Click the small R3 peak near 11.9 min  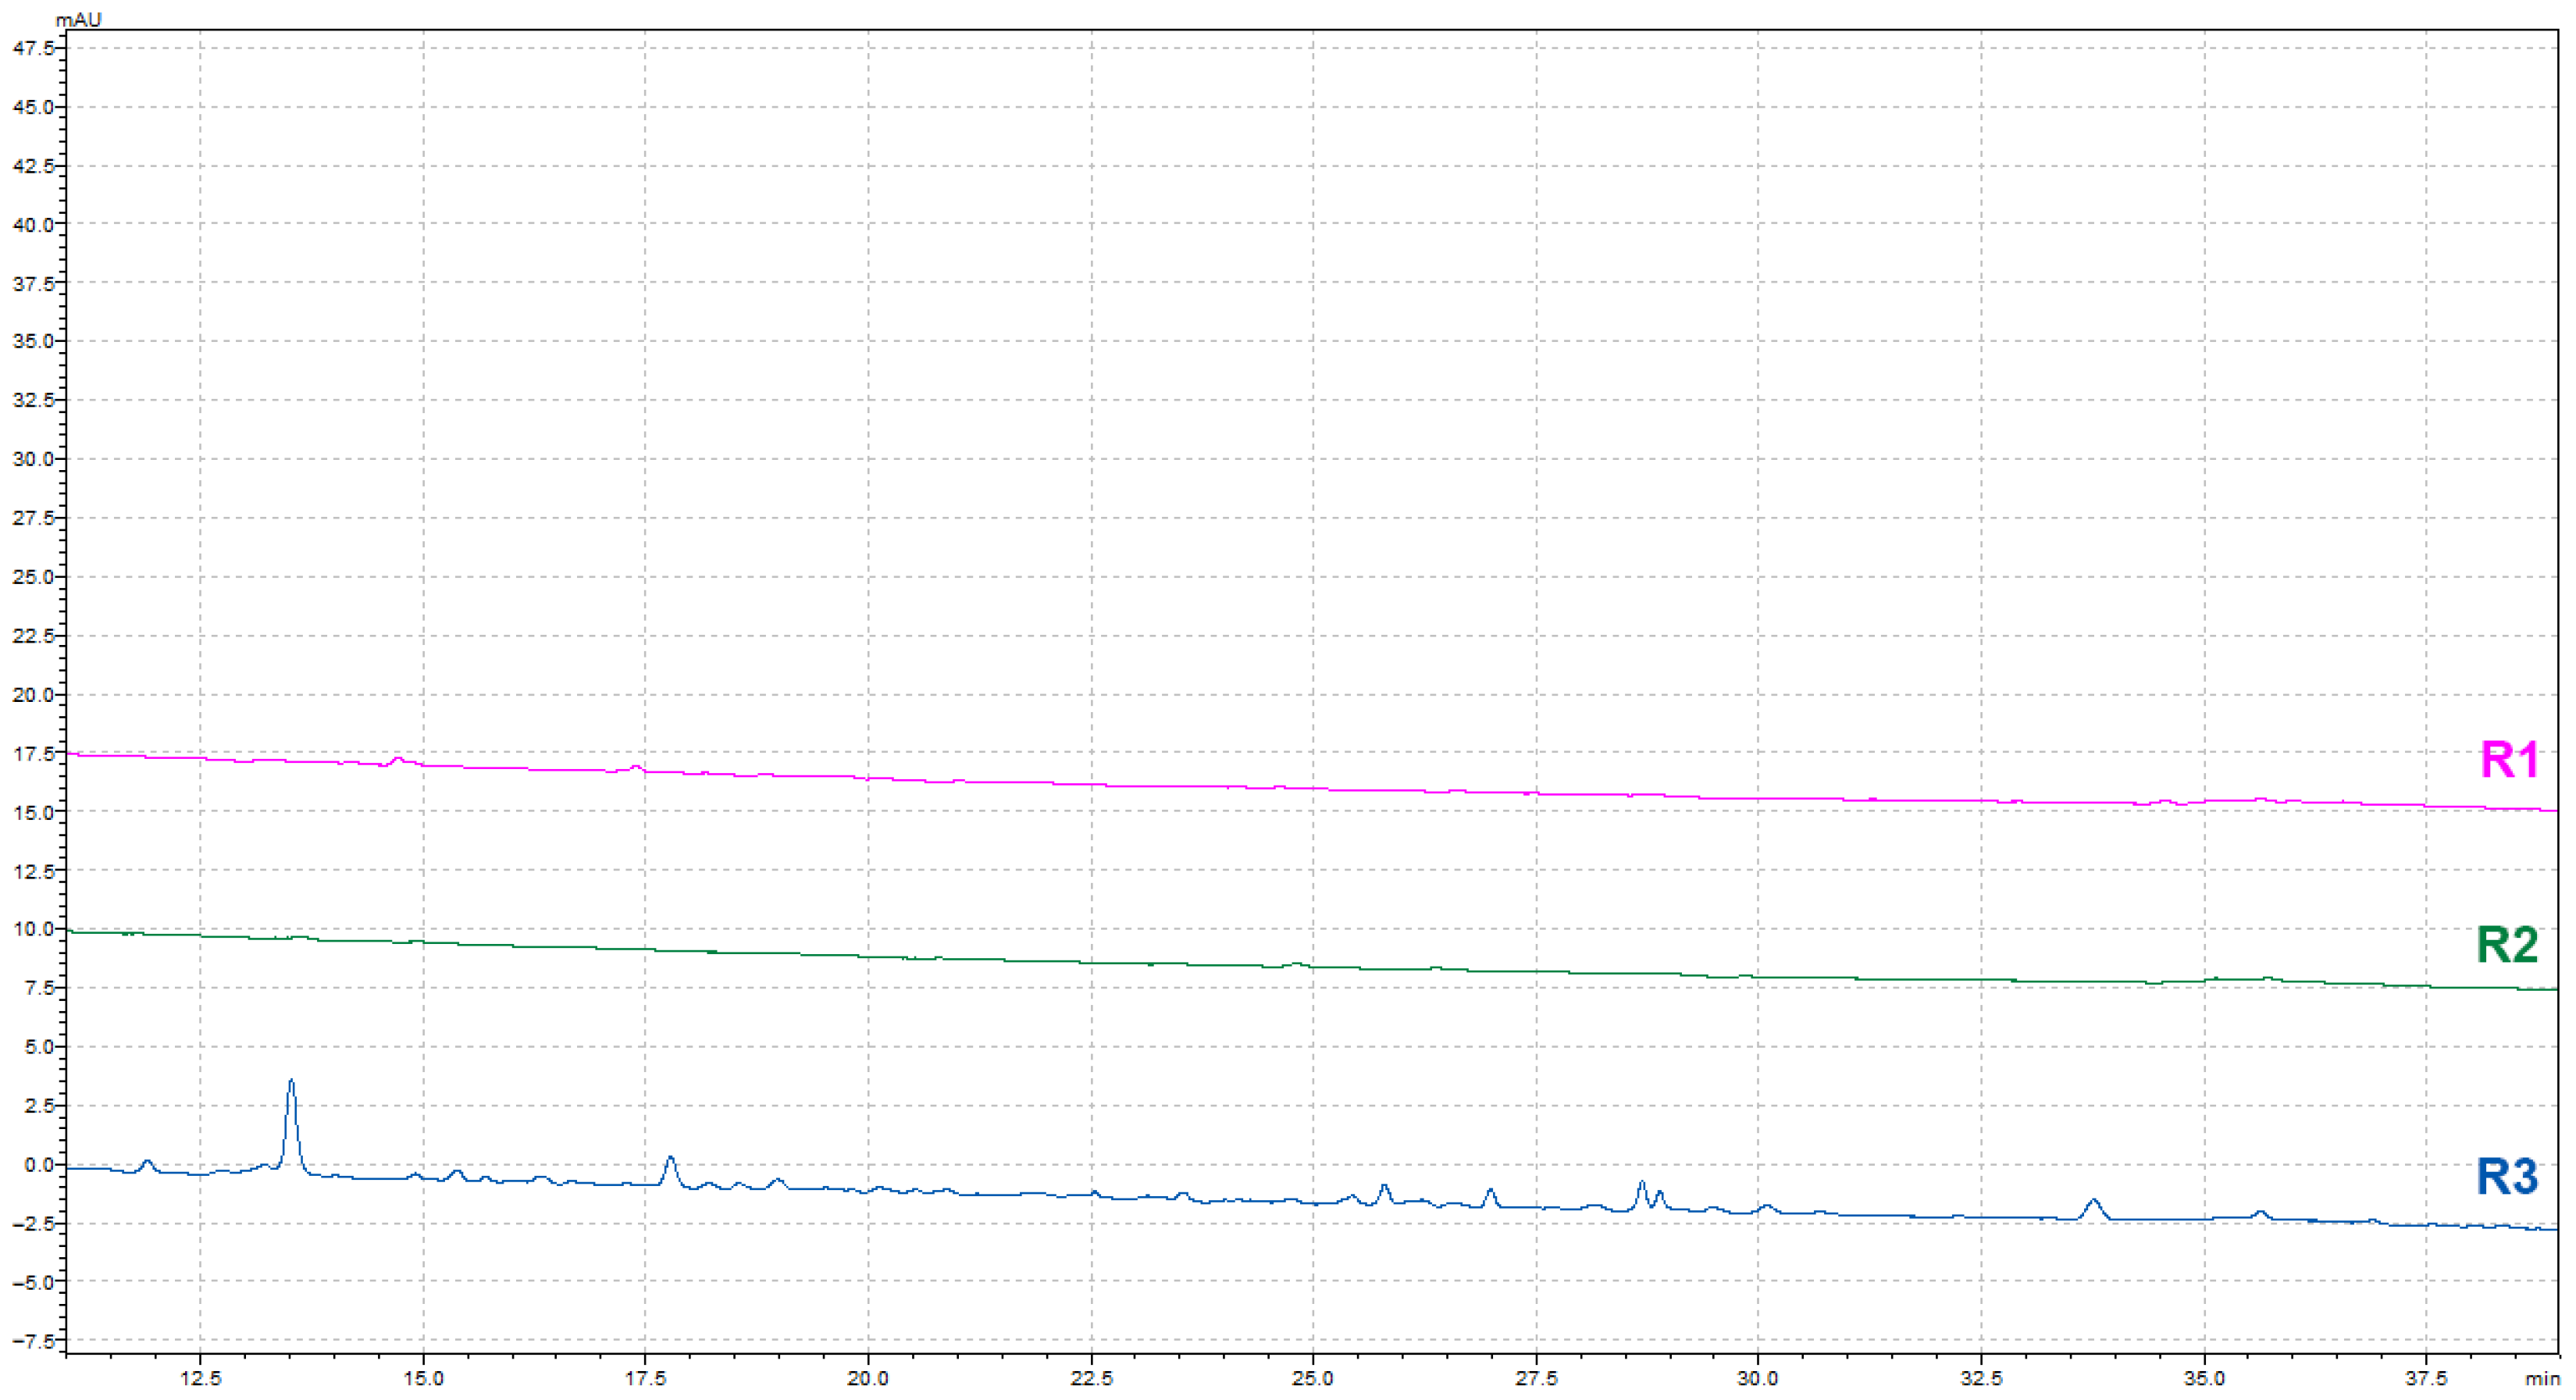[147, 1162]
